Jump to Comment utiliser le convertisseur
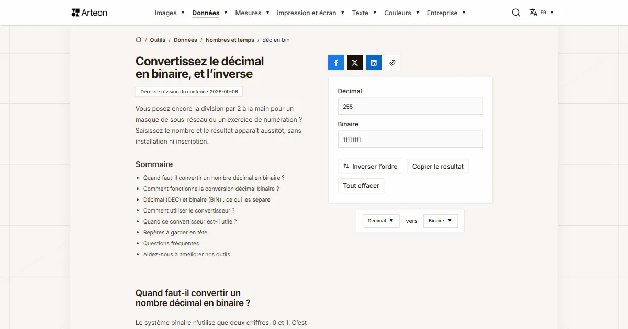 tap(189, 211)
